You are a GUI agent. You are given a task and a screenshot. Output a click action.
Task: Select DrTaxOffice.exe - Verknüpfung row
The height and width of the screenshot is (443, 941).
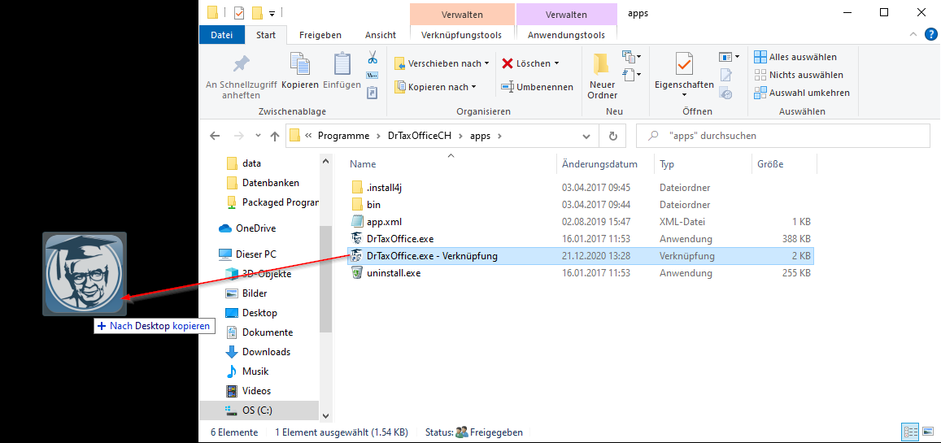point(581,256)
